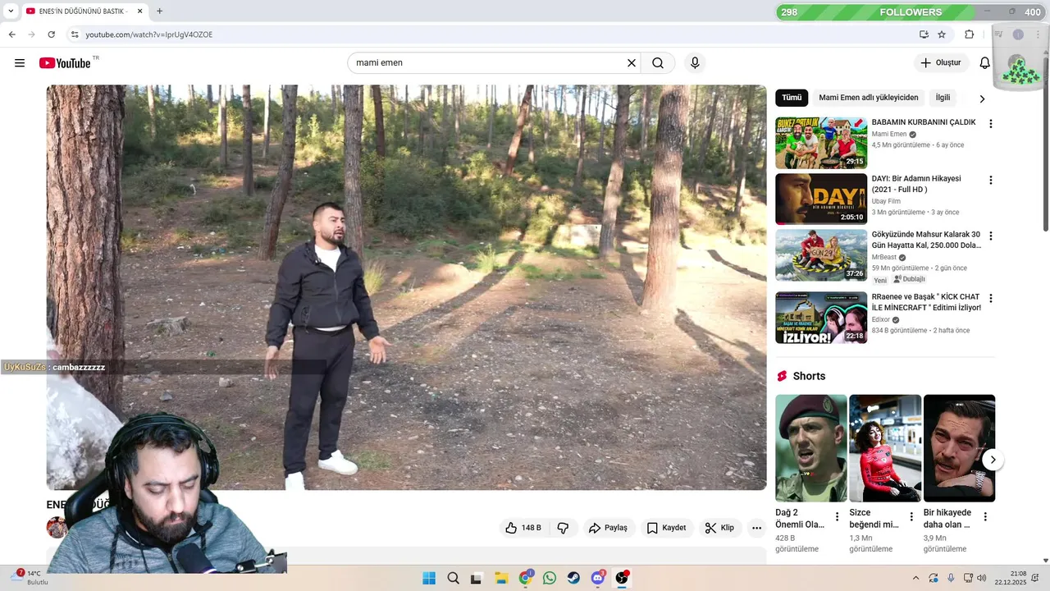This screenshot has width=1050, height=591.
Task: Open Windows Start menu
Action: click(429, 578)
